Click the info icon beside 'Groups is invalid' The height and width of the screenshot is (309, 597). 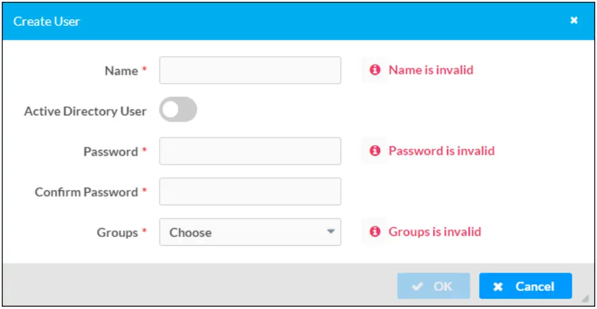(374, 232)
